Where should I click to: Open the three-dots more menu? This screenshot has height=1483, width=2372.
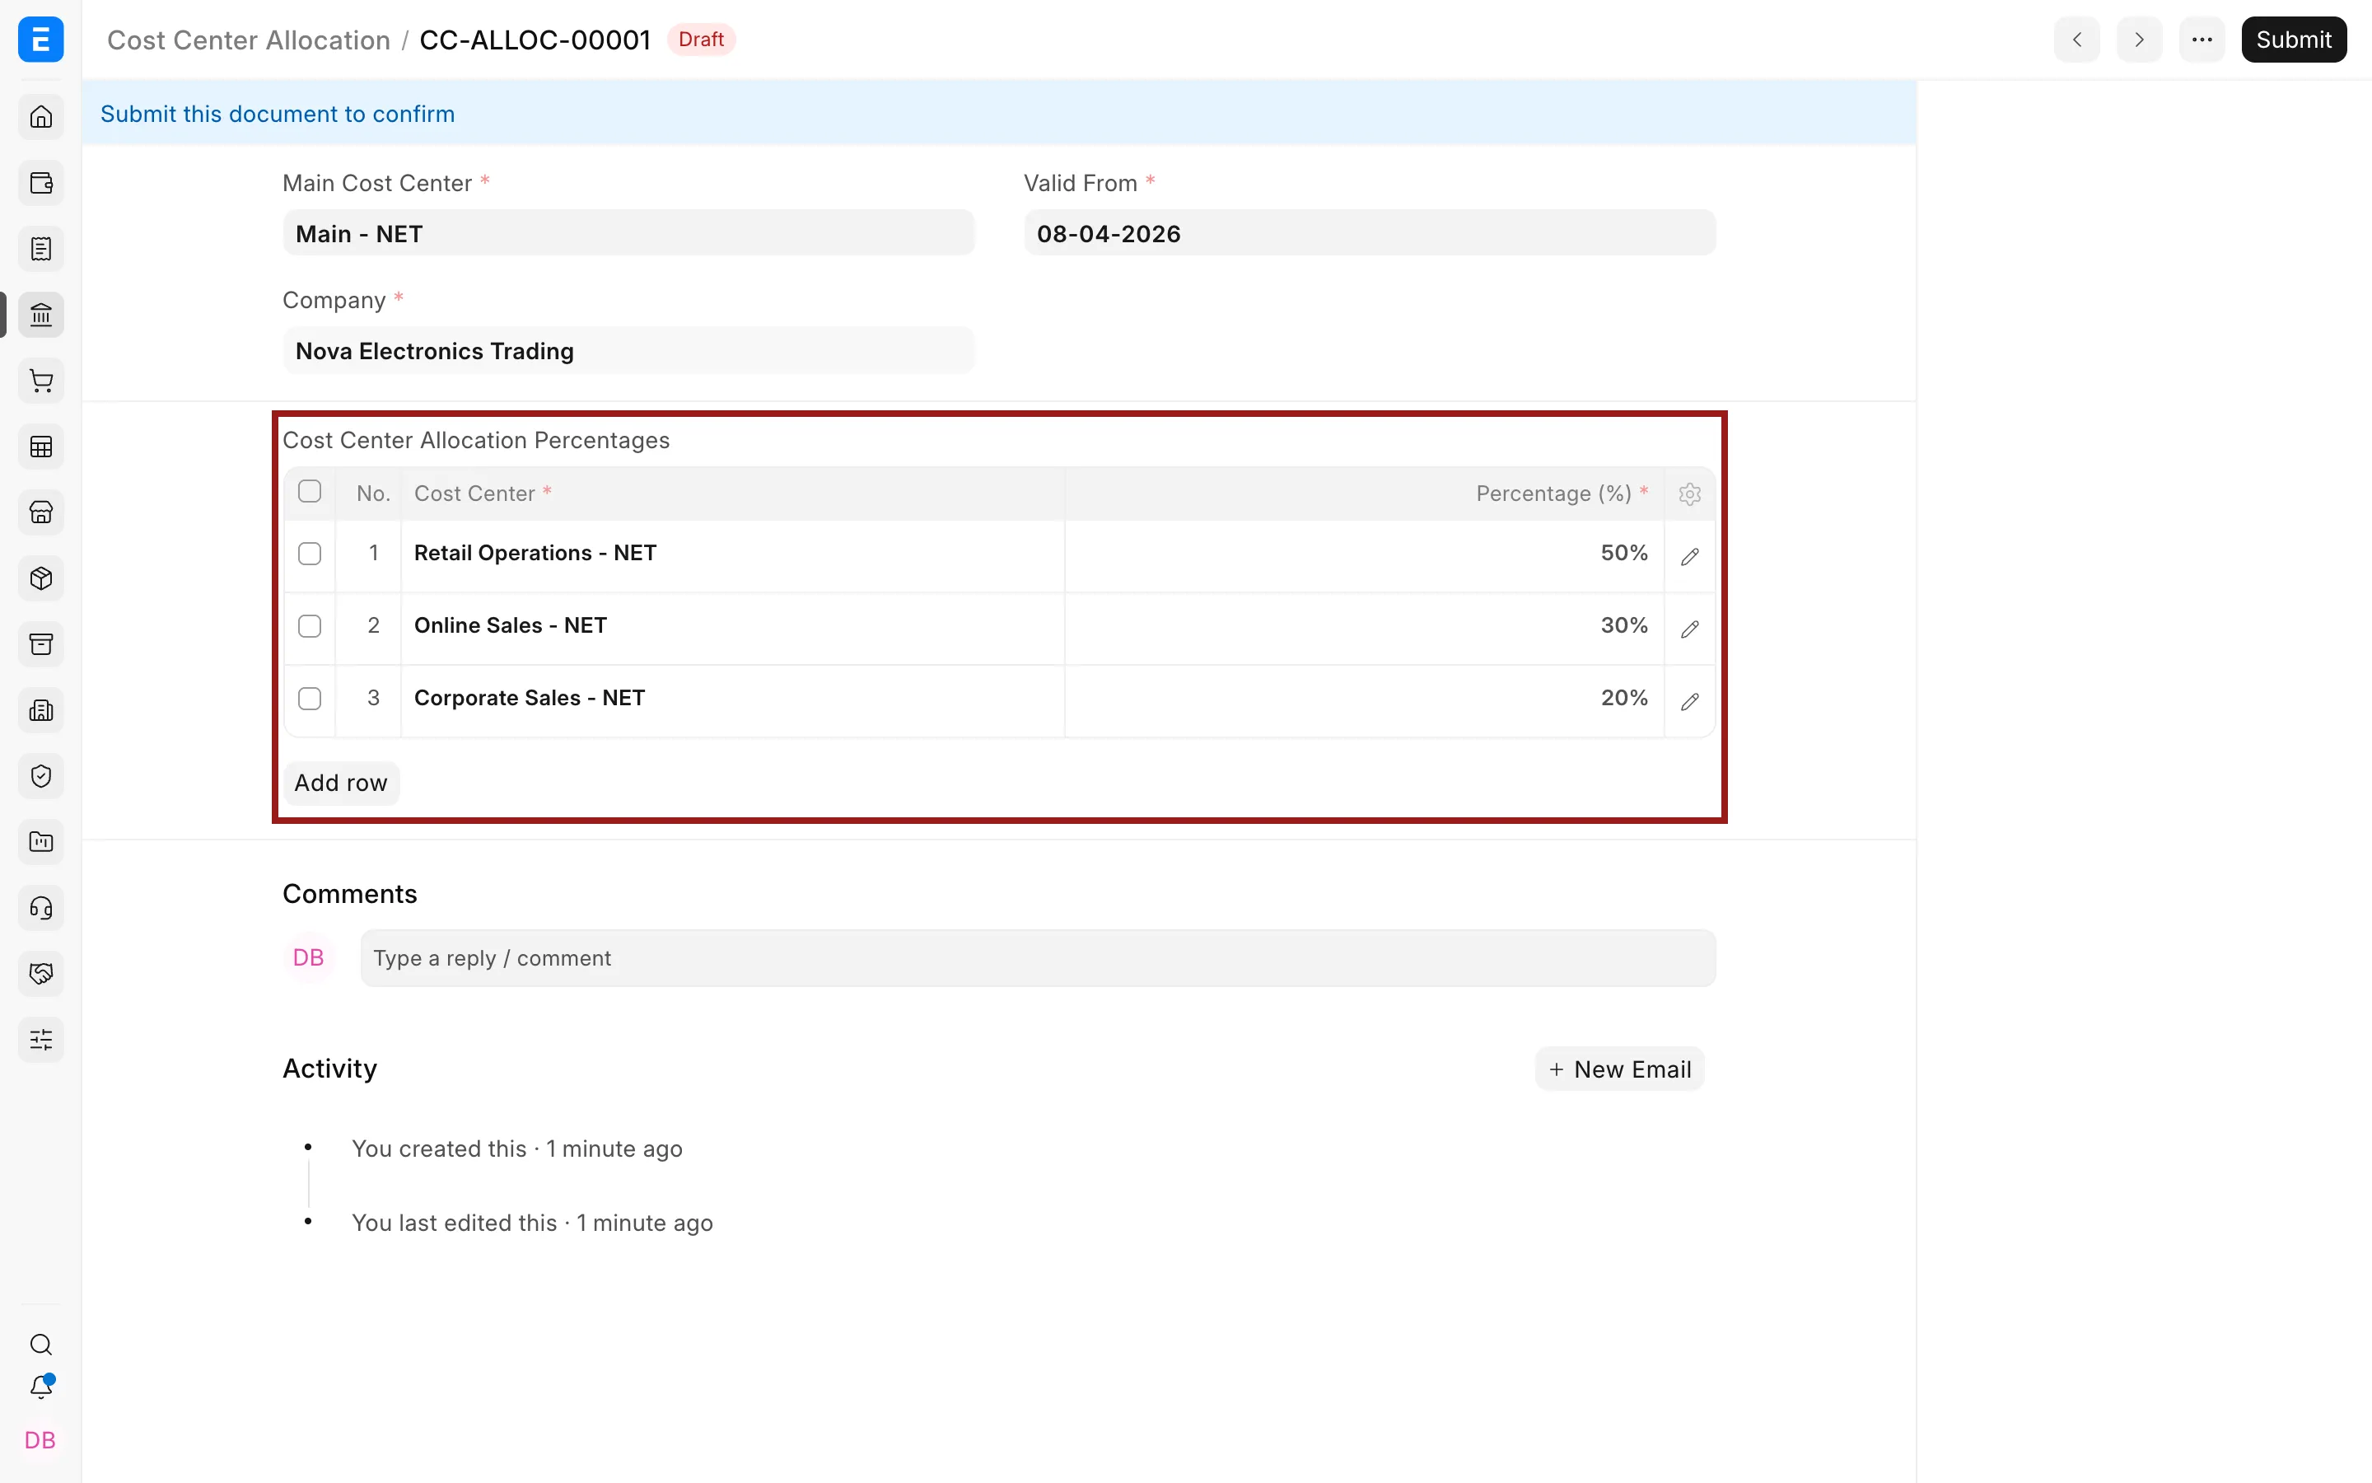pos(2202,40)
